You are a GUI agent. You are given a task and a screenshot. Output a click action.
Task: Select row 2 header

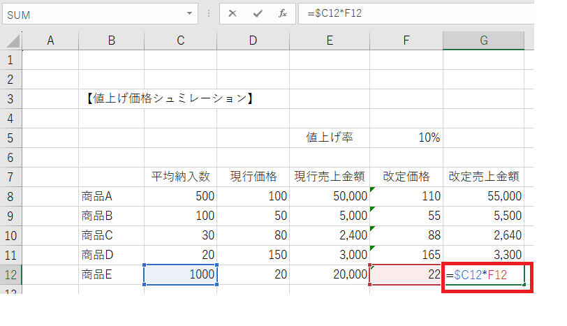pos(10,79)
